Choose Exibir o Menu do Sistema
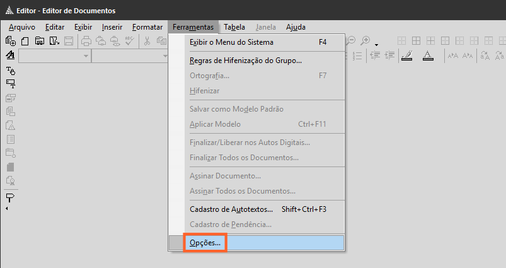The image size is (506, 268). [x=256, y=42]
